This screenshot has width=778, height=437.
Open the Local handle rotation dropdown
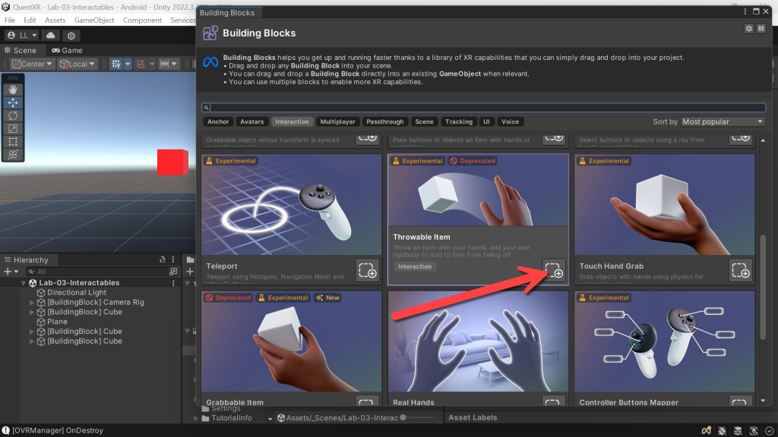tap(77, 64)
